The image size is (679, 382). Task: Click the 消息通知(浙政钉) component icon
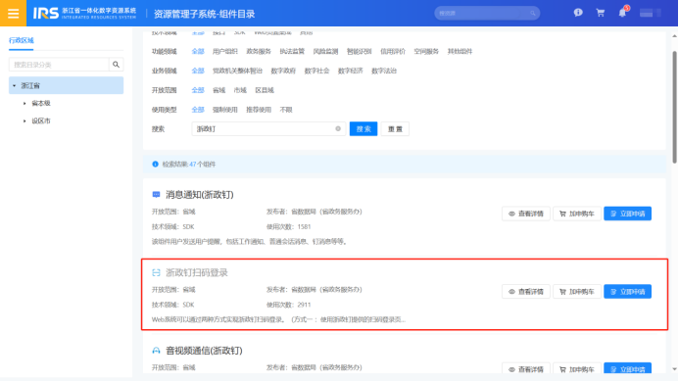pyautogui.click(x=157, y=195)
